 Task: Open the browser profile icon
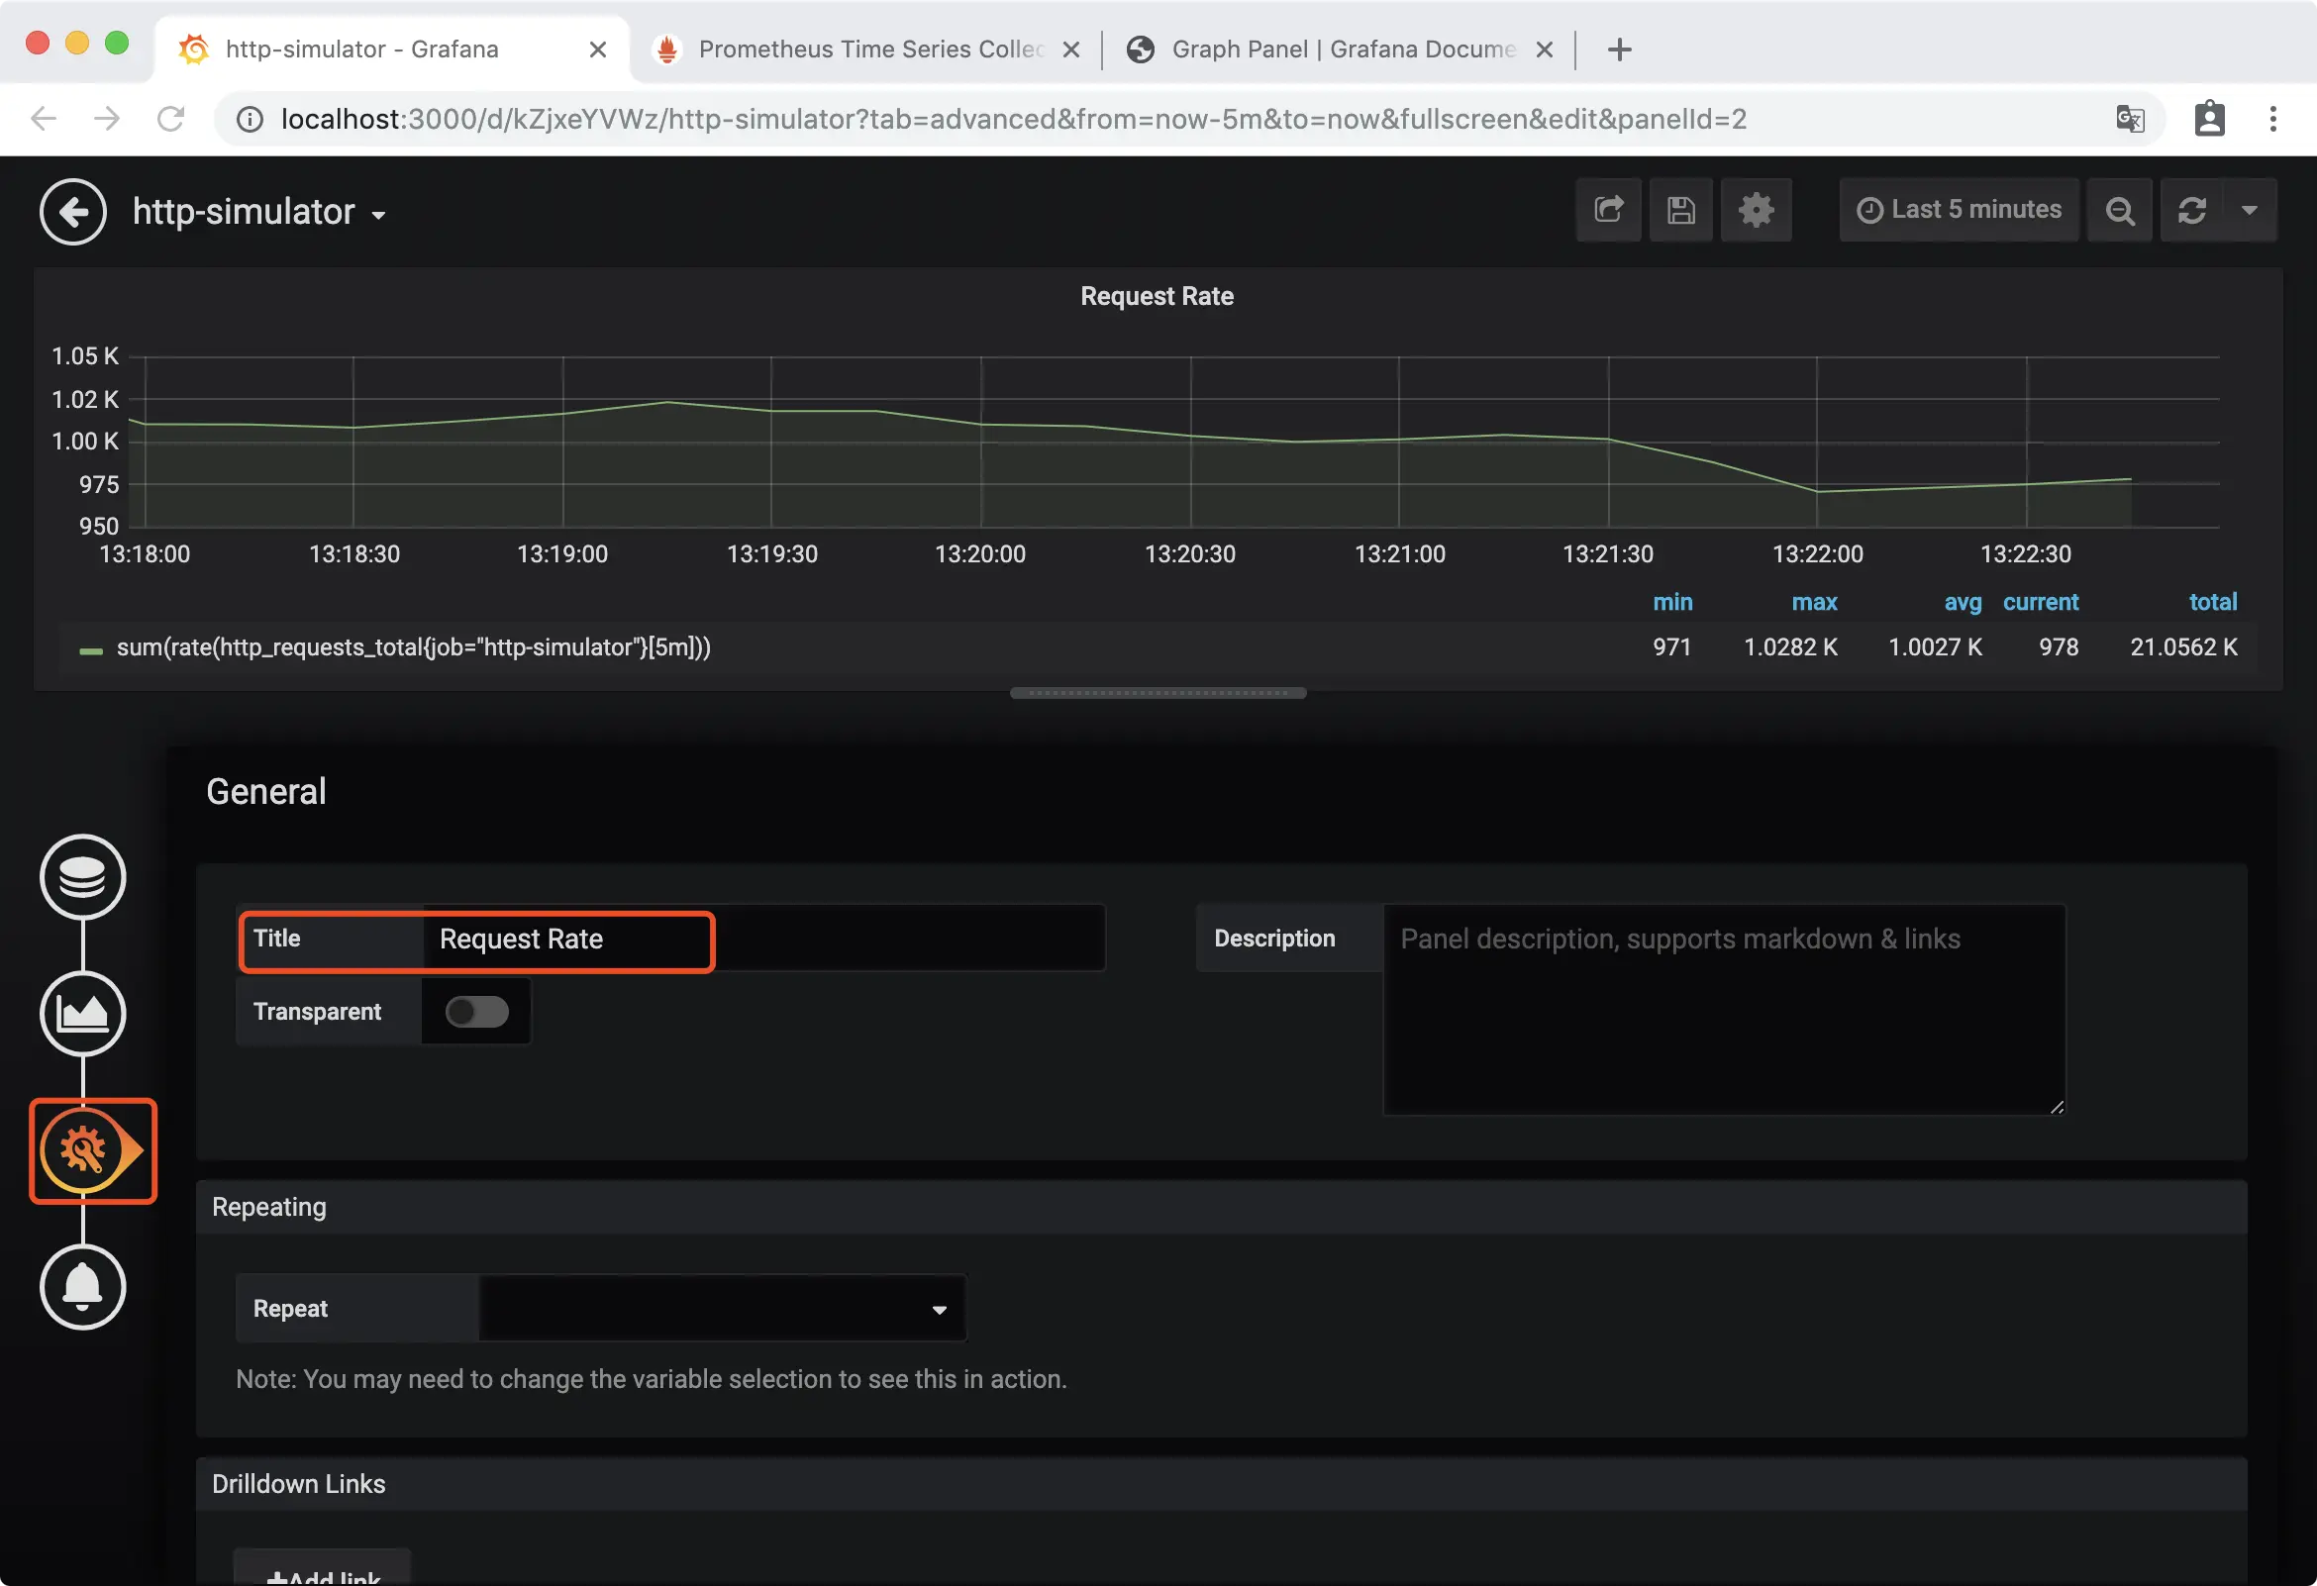pyautogui.click(x=2209, y=119)
